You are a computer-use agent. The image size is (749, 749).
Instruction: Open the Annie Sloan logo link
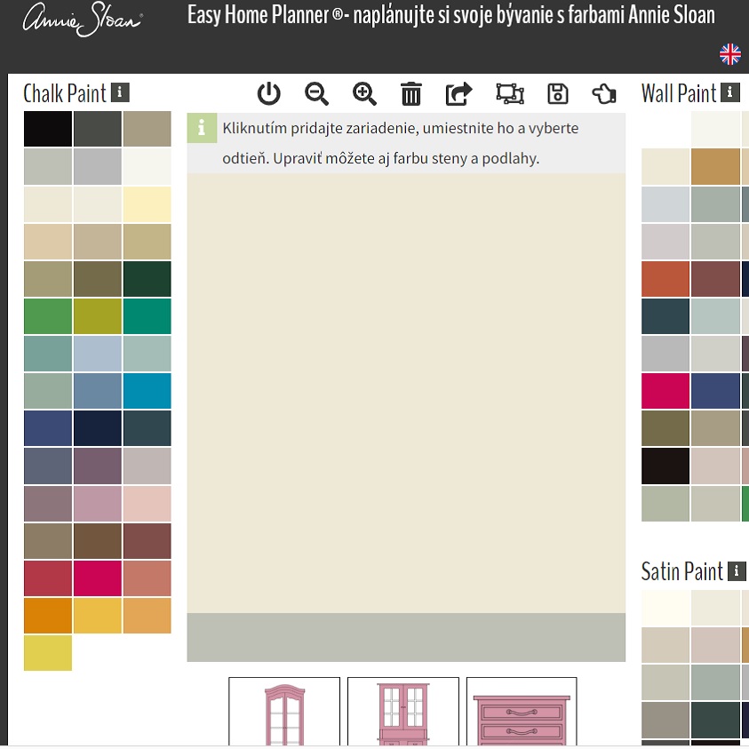[x=82, y=20]
